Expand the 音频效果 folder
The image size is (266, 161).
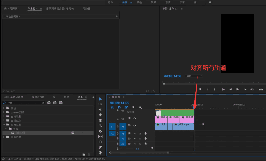[x=4, y=116]
